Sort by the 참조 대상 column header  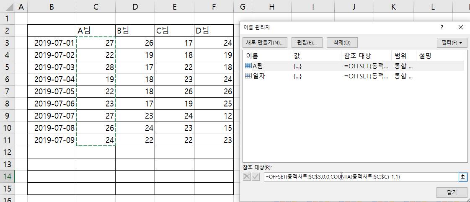click(366, 56)
